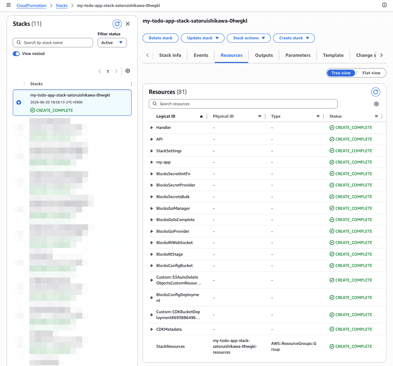
Task: Focus the Search by stack name field
Action: 53,43
